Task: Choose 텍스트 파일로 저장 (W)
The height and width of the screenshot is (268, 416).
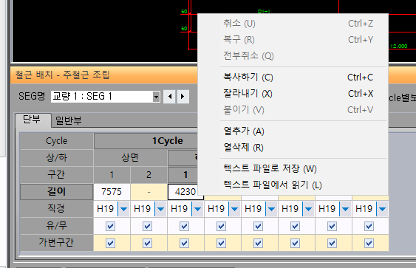Action: (x=293, y=169)
